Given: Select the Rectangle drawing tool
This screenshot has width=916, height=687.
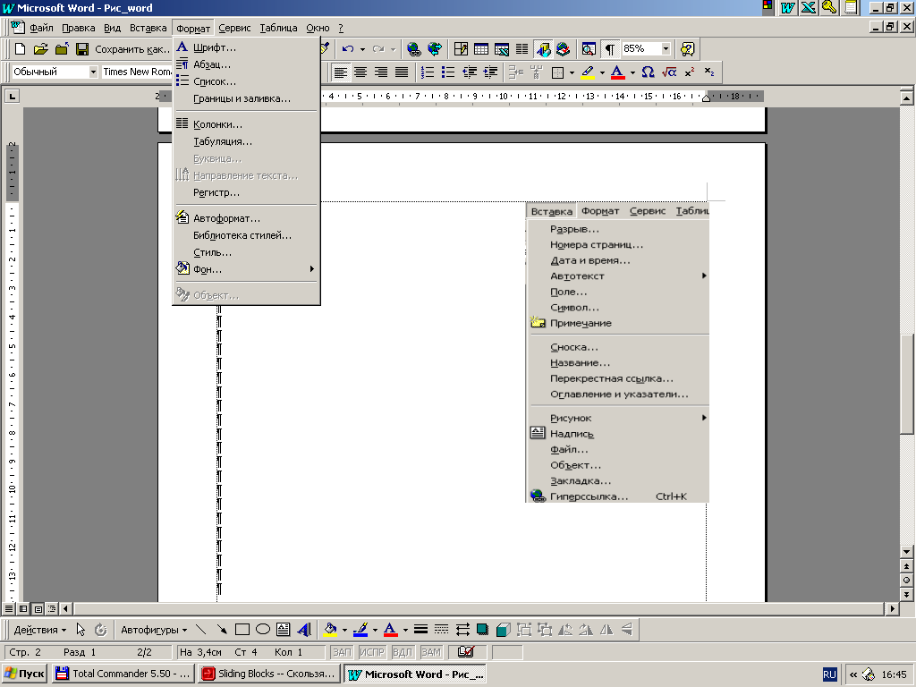Looking at the screenshot, I should [242, 629].
